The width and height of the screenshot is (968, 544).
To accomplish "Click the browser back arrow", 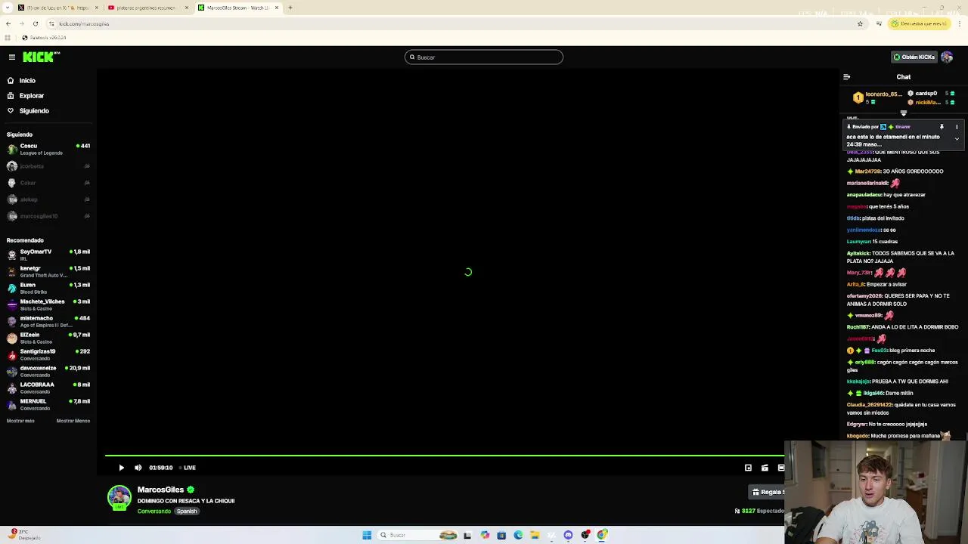I will pyautogui.click(x=8, y=23).
